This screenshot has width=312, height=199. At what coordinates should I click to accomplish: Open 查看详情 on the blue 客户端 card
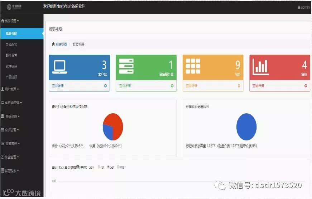(58, 86)
